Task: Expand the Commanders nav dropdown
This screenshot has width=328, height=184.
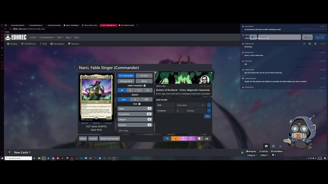Action: pyautogui.click(x=47, y=37)
